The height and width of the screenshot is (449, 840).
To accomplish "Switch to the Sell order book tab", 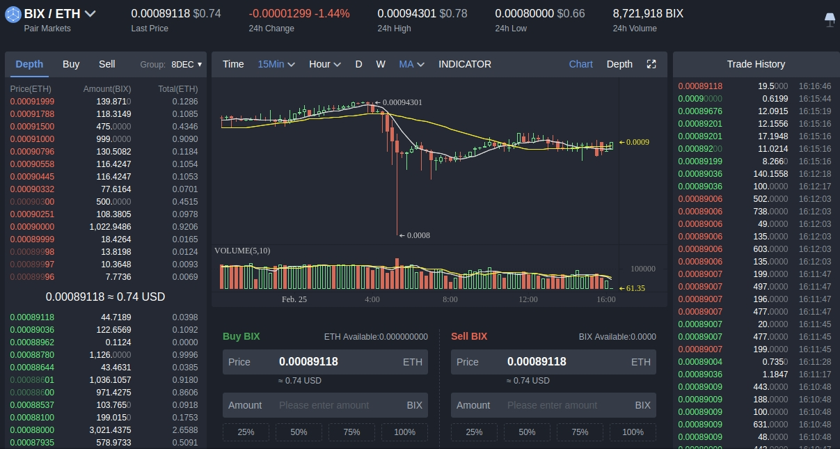I will pyautogui.click(x=106, y=64).
